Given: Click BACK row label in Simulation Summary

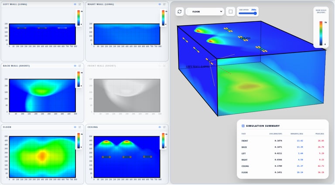Looking at the screenshot, I should click(244, 147).
